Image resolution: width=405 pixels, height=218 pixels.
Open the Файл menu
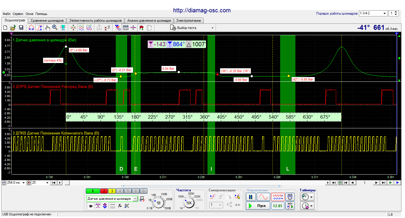coord(6,14)
